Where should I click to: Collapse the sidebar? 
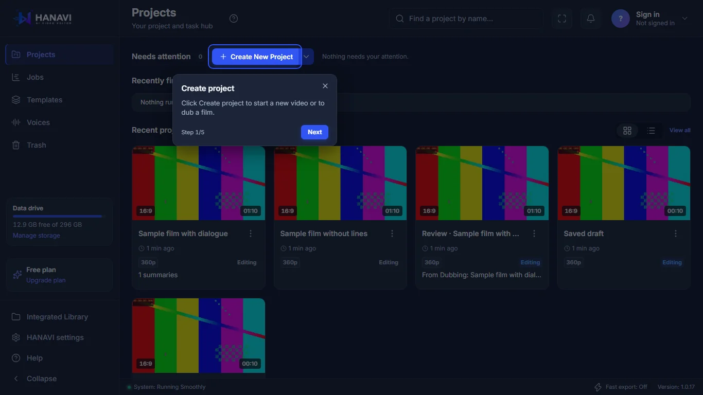click(x=60, y=379)
